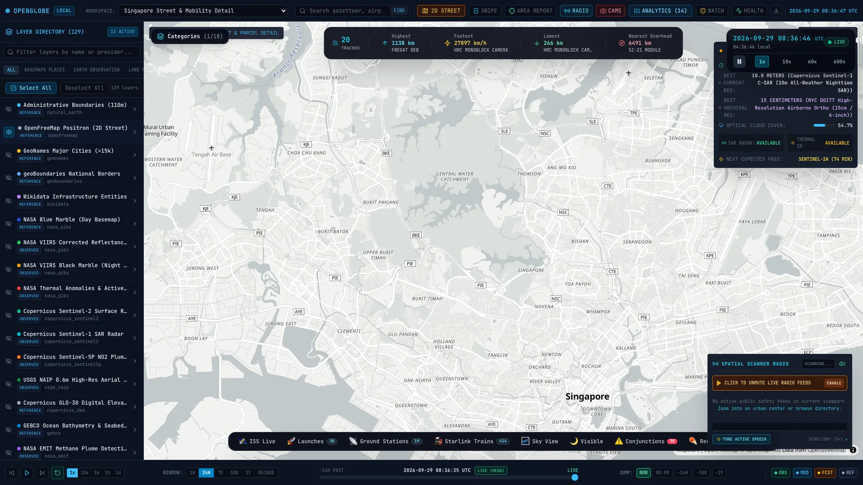Click Tune Active Speech button
This screenshot has height=485, width=863.
(x=741, y=439)
